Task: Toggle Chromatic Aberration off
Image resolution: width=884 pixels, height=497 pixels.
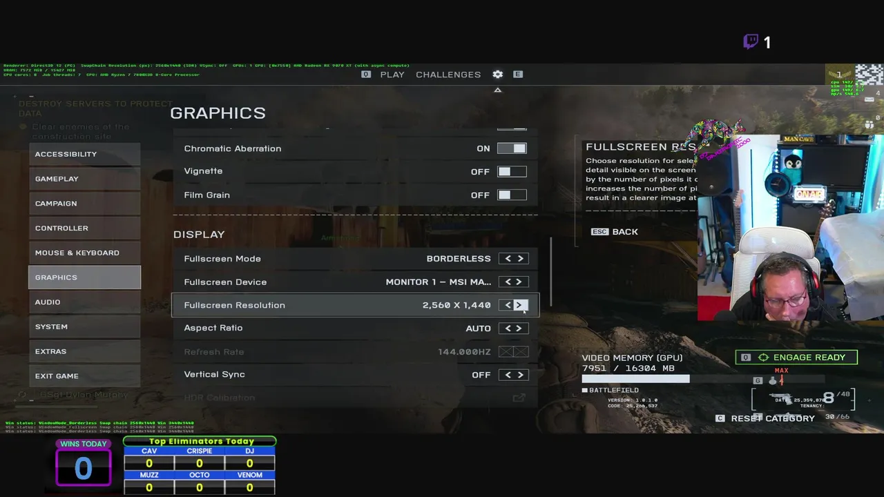Action: pos(512,148)
